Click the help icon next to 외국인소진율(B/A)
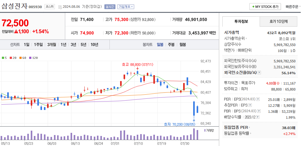 (x=259, y=72)
